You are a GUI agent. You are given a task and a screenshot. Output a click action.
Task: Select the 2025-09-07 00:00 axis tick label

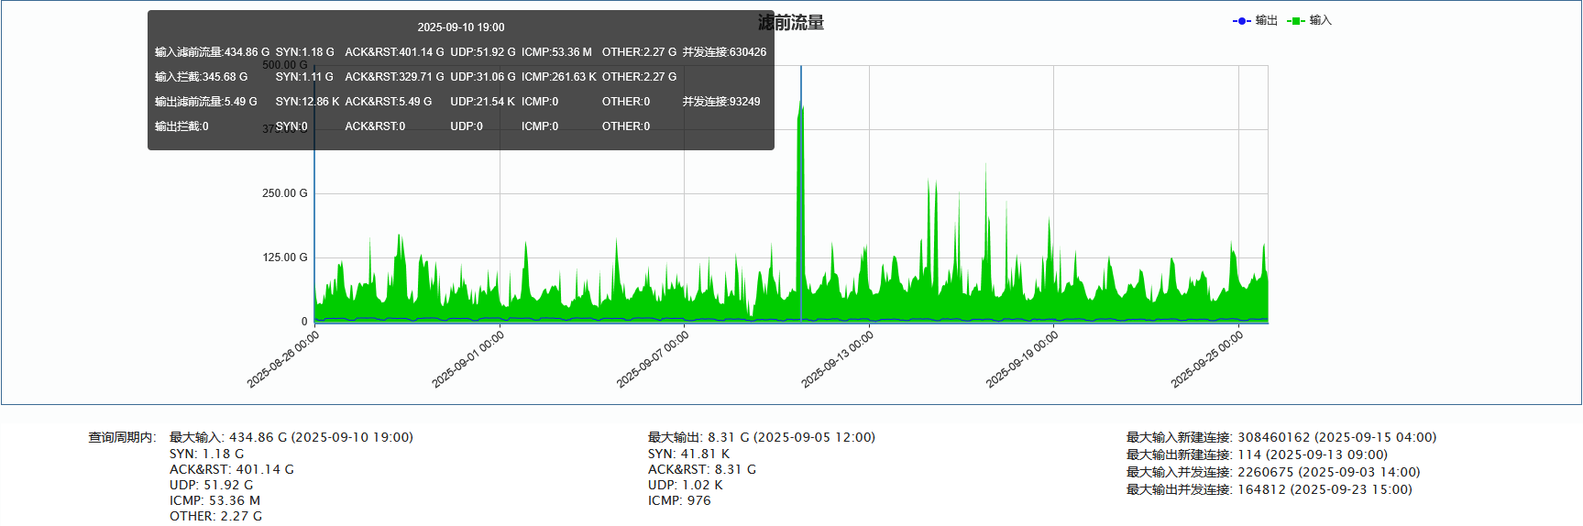653,359
